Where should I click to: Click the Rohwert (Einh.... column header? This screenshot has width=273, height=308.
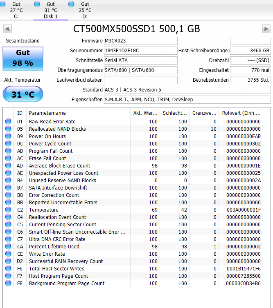click(x=241, y=113)
